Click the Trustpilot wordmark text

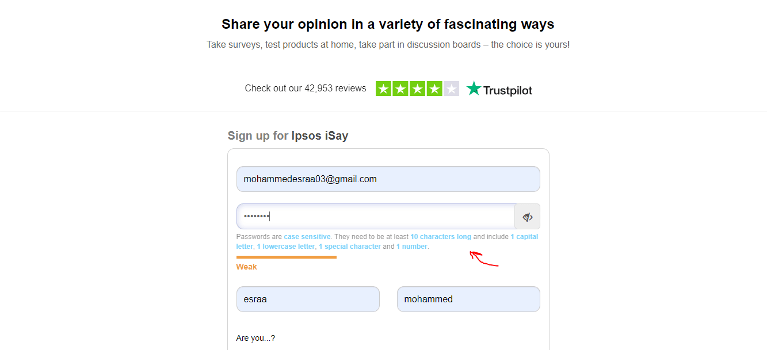[507, 90]
